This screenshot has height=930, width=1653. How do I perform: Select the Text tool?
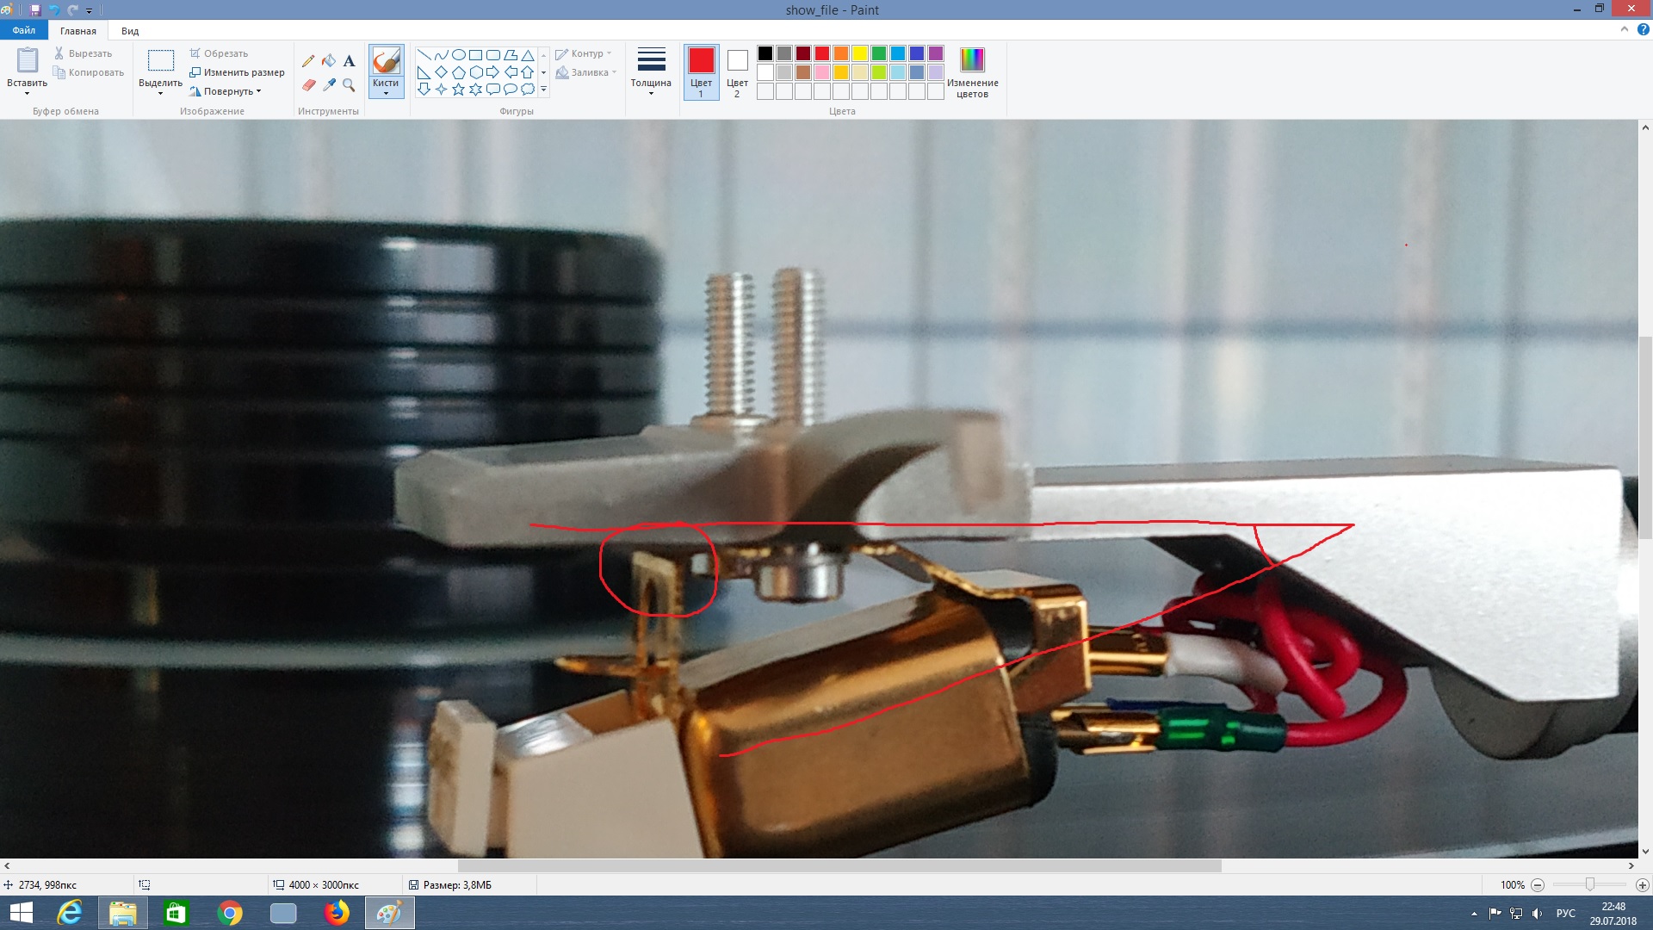click(349, 61)
